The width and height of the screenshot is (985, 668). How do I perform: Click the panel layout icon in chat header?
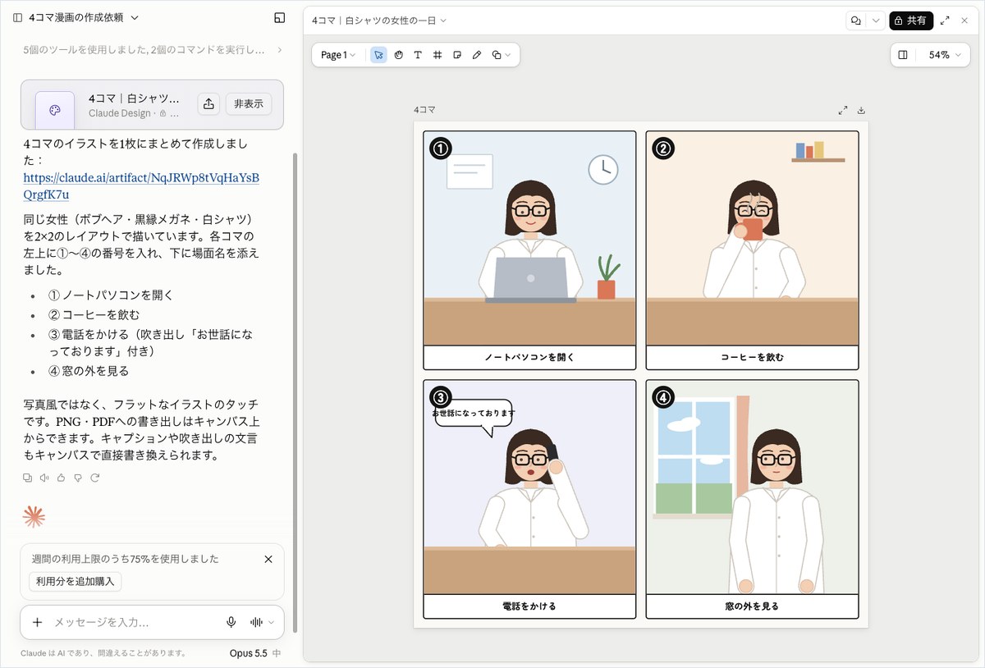[280, 17]
